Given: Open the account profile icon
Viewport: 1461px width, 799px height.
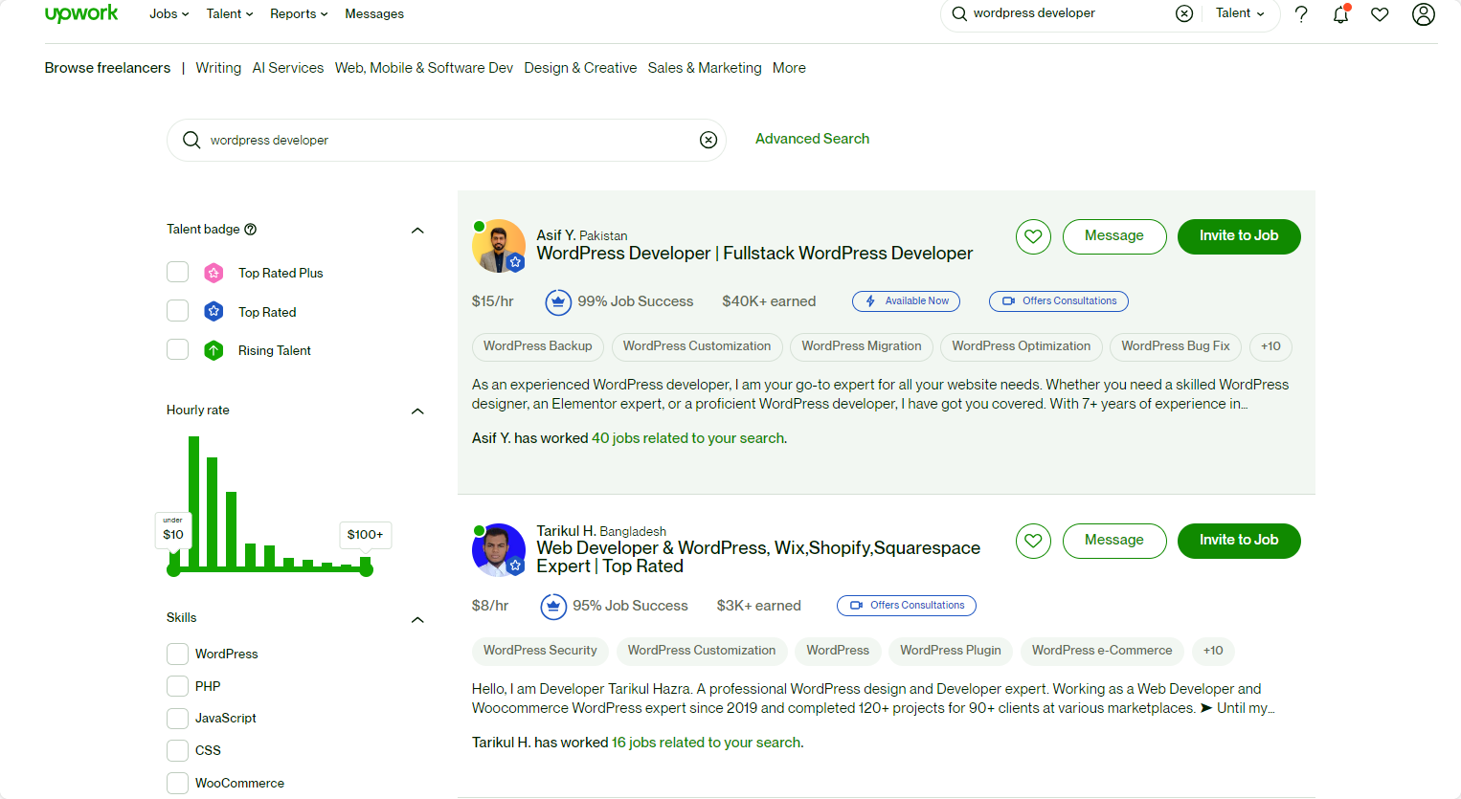Looking at the screenshot, I should coord(1424,14).
